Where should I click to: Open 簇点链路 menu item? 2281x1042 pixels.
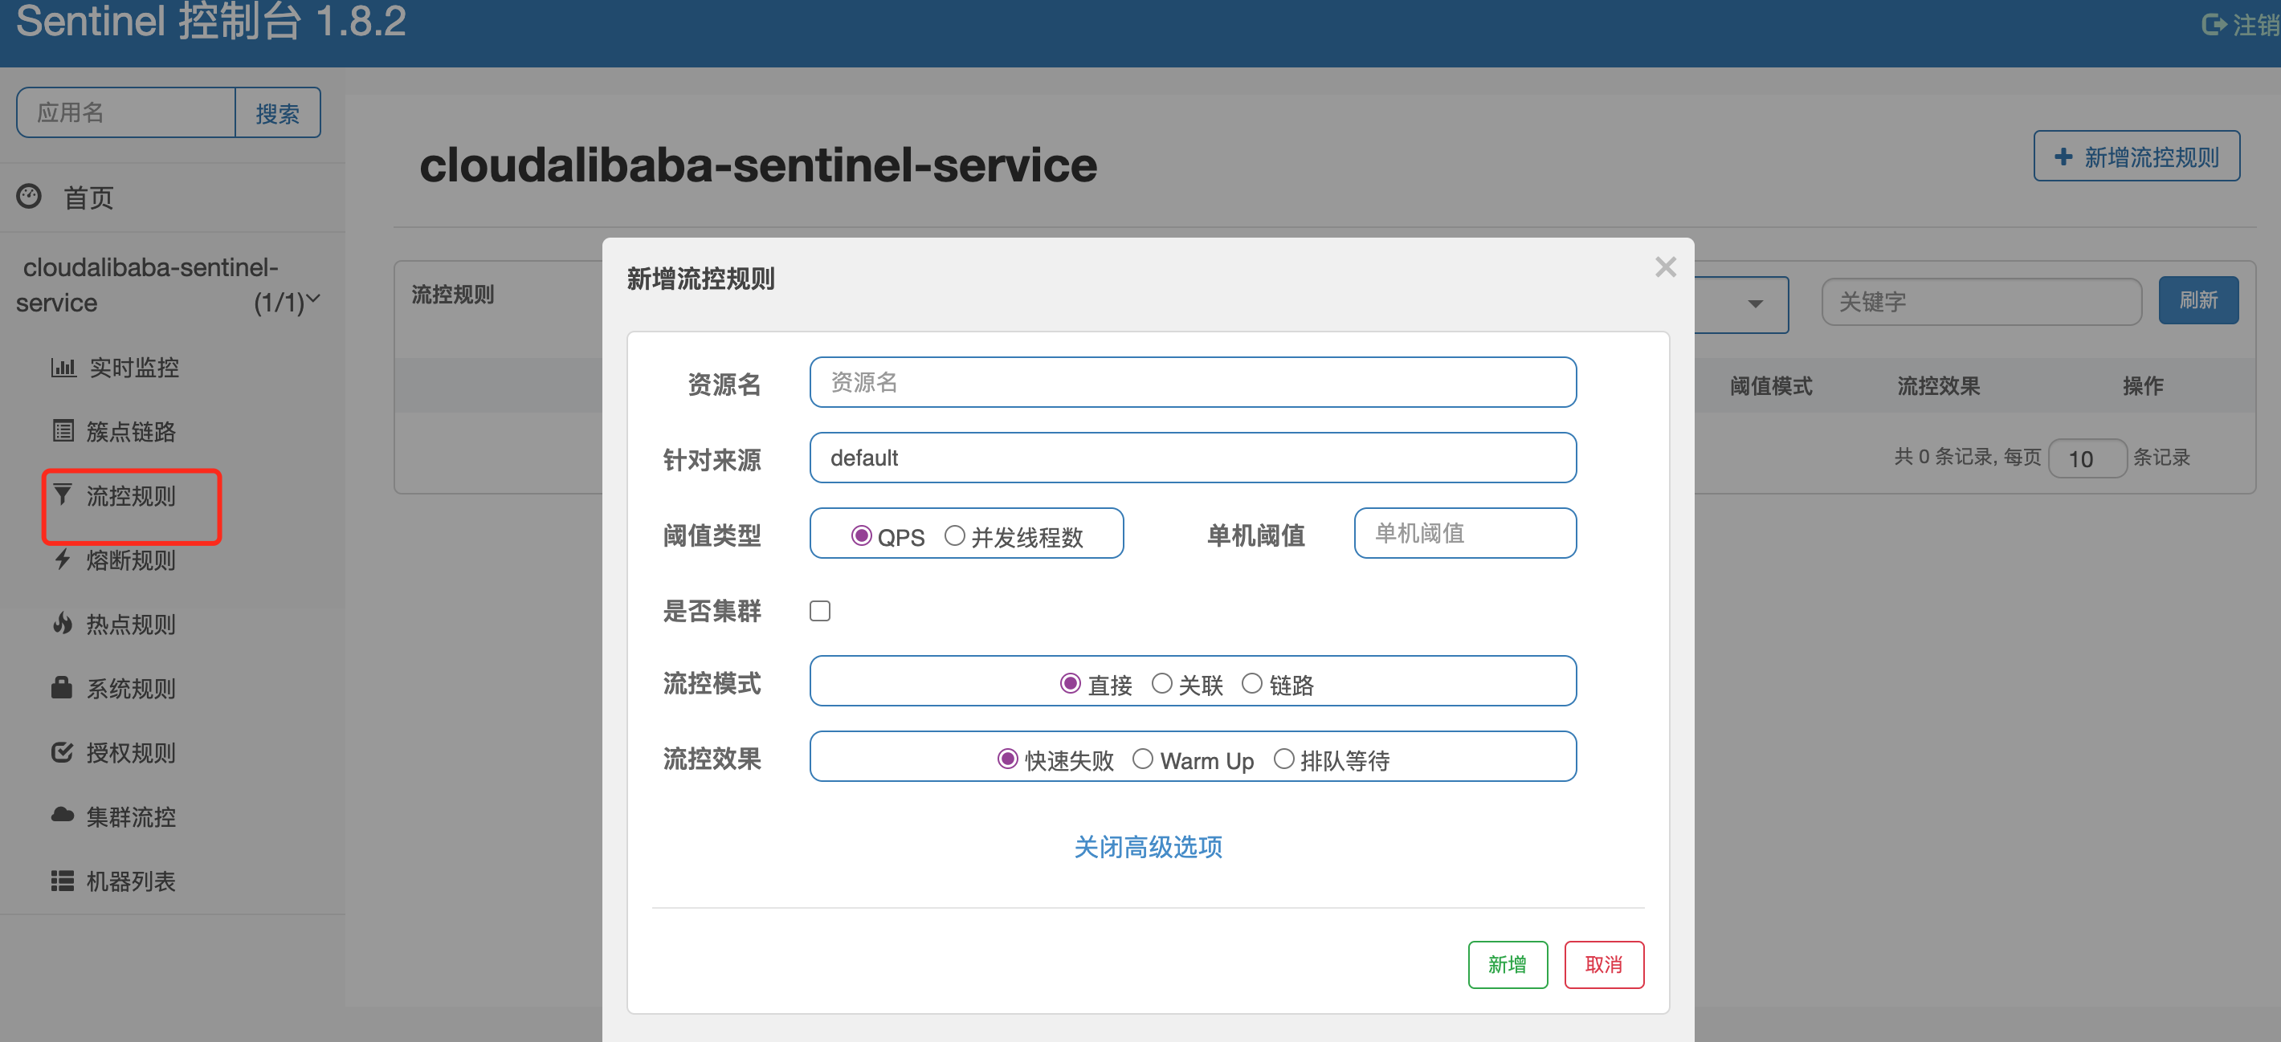pyautogui.click(x=130, y=431)
